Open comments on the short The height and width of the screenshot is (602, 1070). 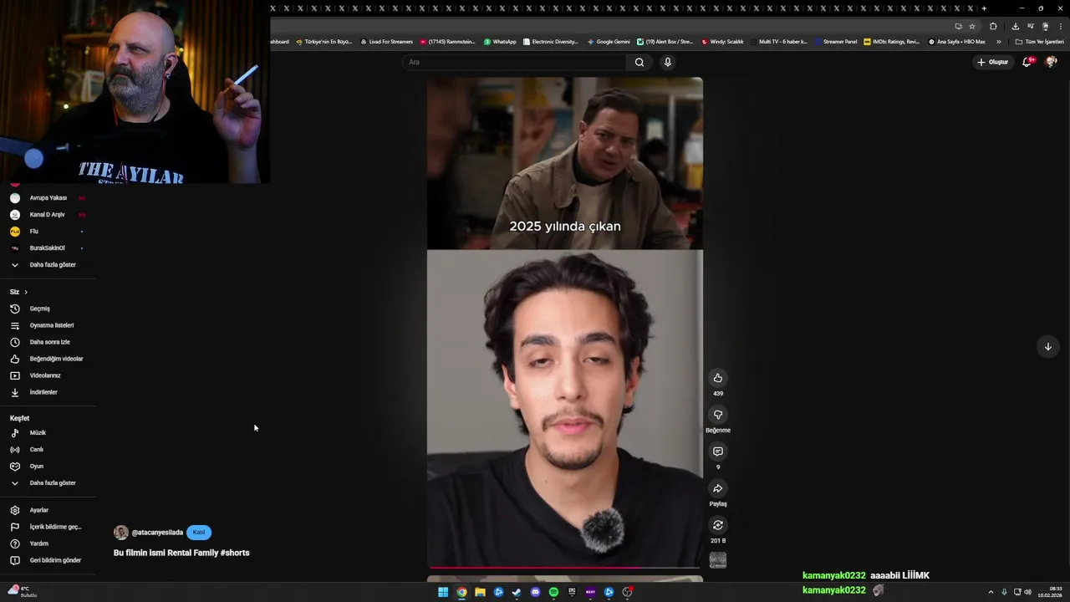(x=717, y=451)
